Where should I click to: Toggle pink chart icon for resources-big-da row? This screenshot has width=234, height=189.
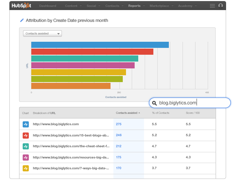pyautogui.click(x=26, y=157)
